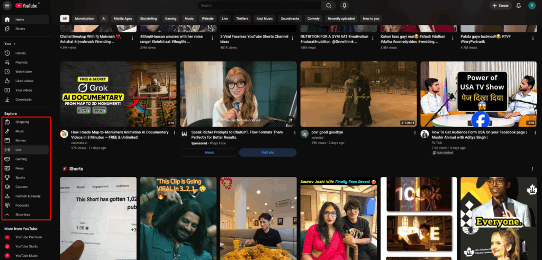The width and height of the screenshot is (542, 260).
Task: Open Shopping under Explore
Action: click(25, 122)
